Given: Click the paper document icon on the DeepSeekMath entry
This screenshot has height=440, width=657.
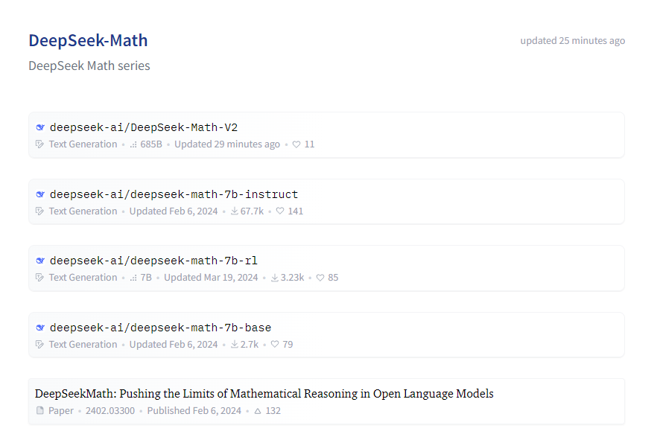Looking at the screenshot, I should (x=39, y=410).
